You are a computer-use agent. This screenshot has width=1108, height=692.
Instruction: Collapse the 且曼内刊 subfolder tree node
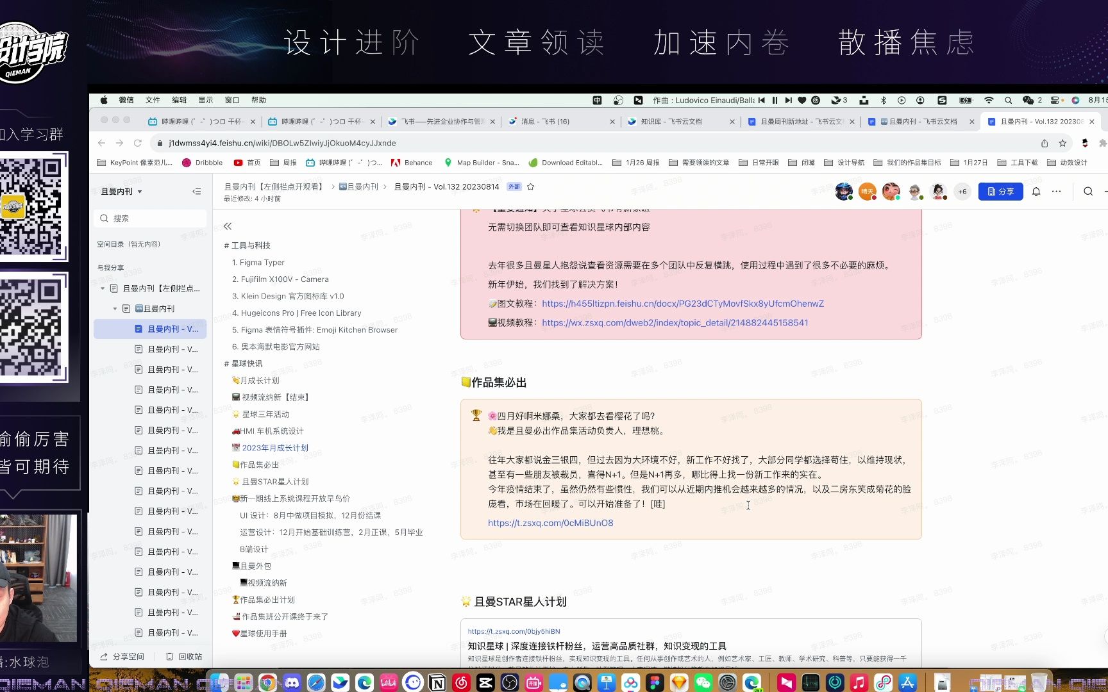(x=115, y=309)
